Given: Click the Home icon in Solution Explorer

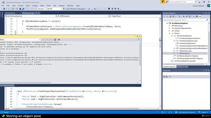Looking at the screenshot, I should 170,16.
